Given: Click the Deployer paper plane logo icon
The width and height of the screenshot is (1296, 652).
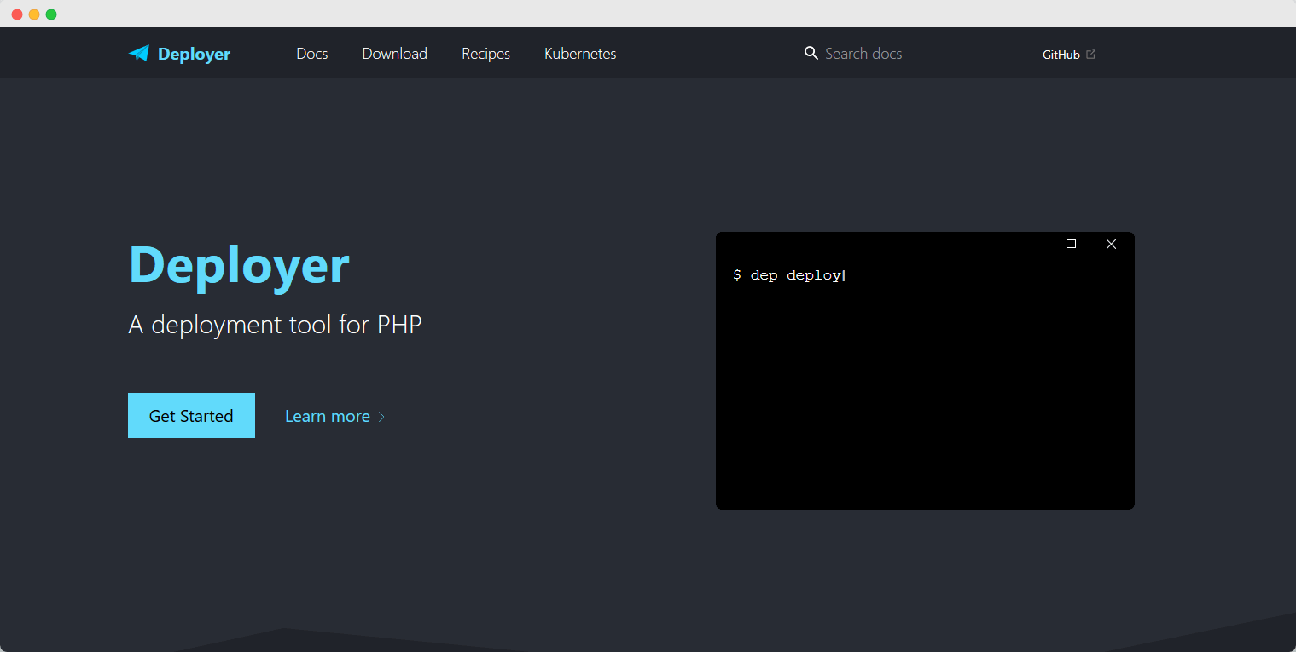Looking at the screenshot, I should pyautogui.click(x=139, y=54).
